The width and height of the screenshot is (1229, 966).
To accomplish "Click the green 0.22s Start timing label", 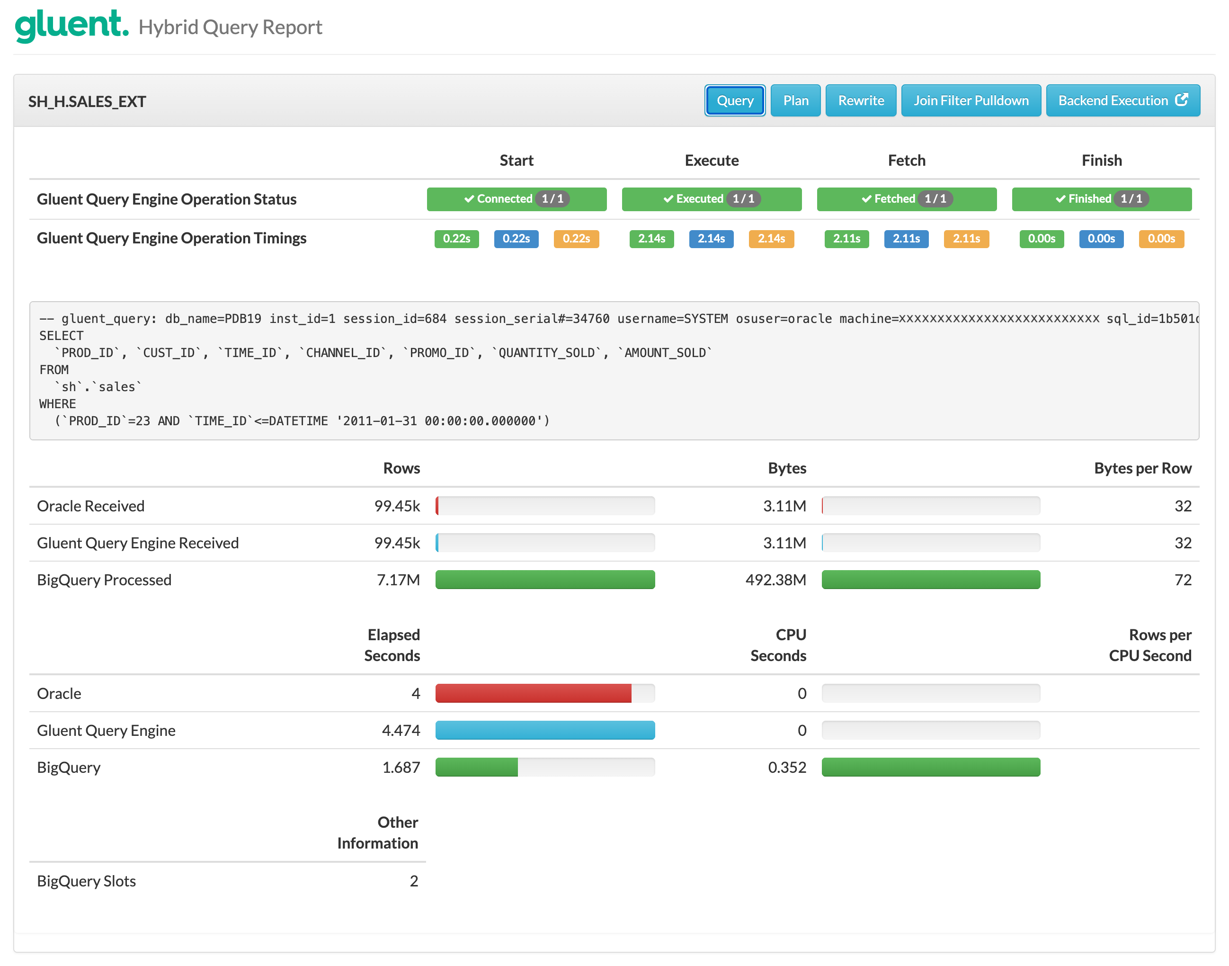I will pyautogui.click(x=457, y=239).
